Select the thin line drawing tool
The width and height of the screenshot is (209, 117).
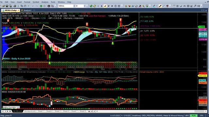[x=164, y=6]
